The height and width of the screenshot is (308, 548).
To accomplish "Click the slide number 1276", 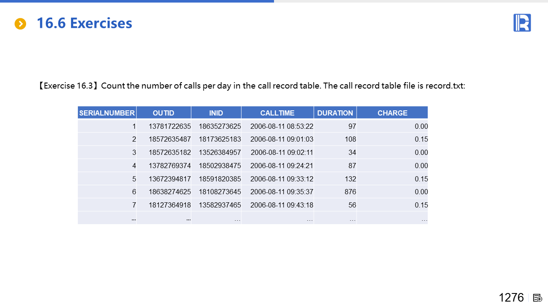I will [x=511, y=297].
